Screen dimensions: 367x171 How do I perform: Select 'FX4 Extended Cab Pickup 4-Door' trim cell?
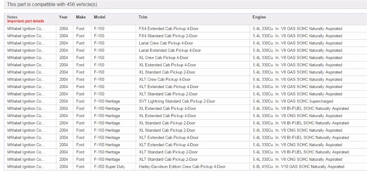(x=168, y=29)
